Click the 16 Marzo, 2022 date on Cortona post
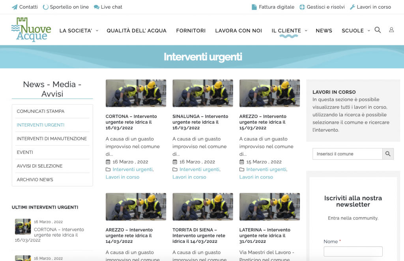 [130, 162]
